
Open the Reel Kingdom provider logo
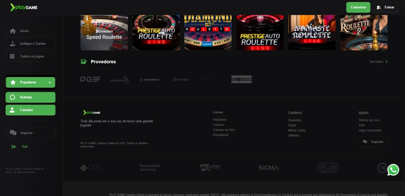(x=242, y=79)
